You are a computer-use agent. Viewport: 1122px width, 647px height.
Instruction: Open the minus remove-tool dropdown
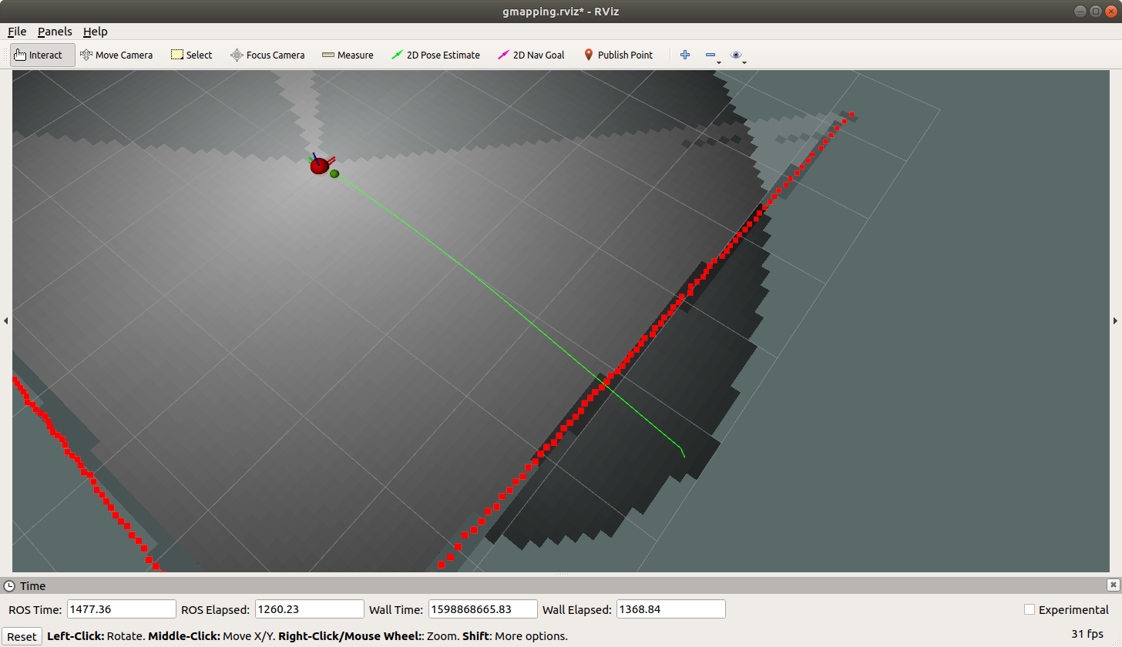pos(712,55)
